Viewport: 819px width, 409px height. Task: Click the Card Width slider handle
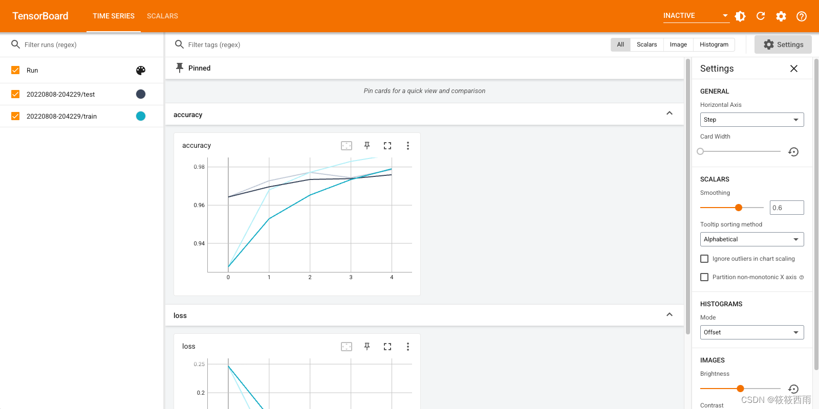pyautogui.click(x=700, y=151)
